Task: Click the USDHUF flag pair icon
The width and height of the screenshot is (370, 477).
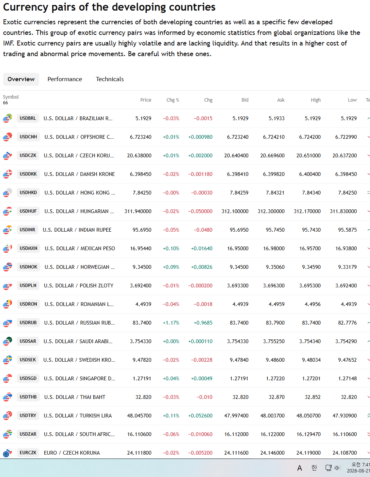Action: pos(8,211)
